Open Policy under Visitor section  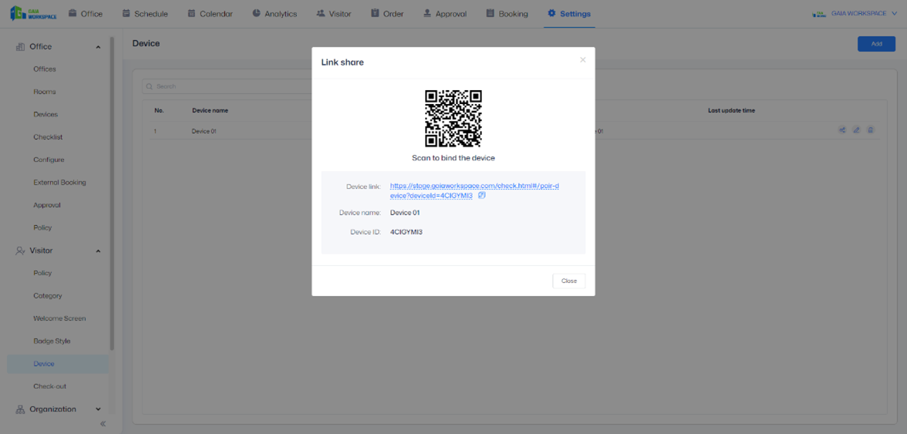(42, 273)
